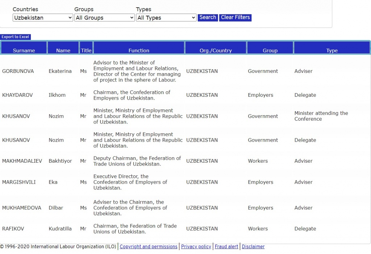Click the Search button

208,17
